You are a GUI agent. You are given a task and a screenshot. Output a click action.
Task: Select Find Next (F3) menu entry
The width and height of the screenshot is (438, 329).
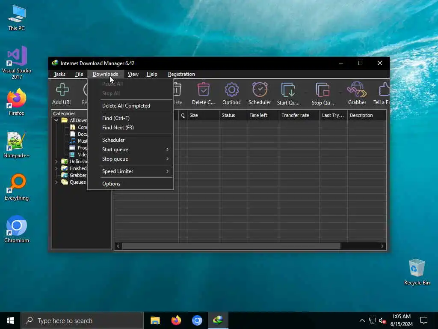(130, 128)
